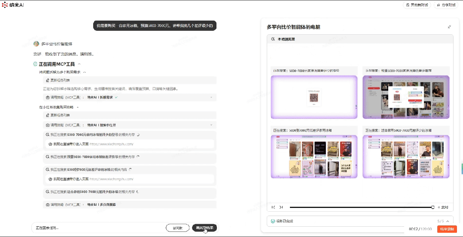This screenshot has height=237, width=463.
Task: Click the toolbox icon in the 搜索小红书 skill row
Action: click(x=48, y=125)
